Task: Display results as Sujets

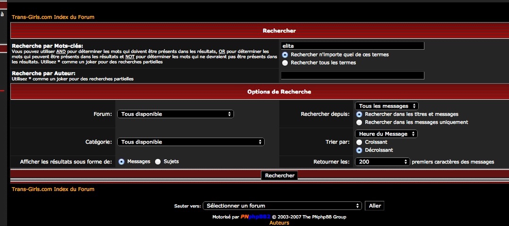Action: [158, 162]
